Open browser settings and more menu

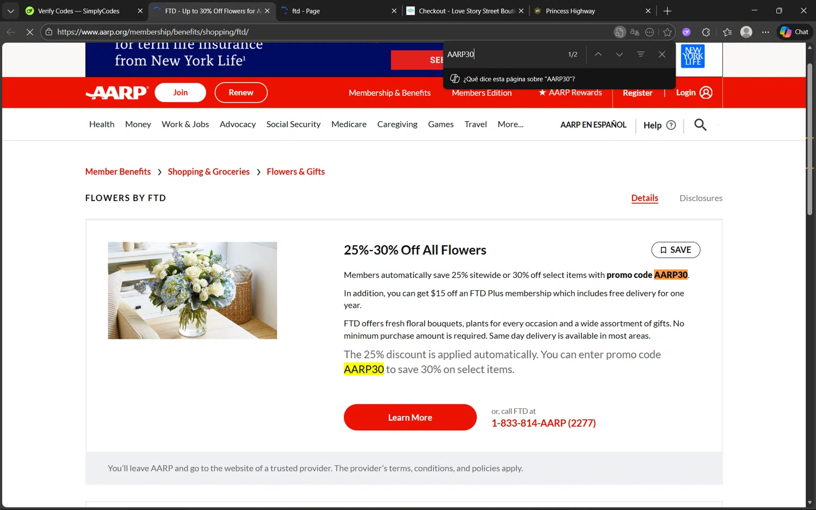click(x=765, y=32)
